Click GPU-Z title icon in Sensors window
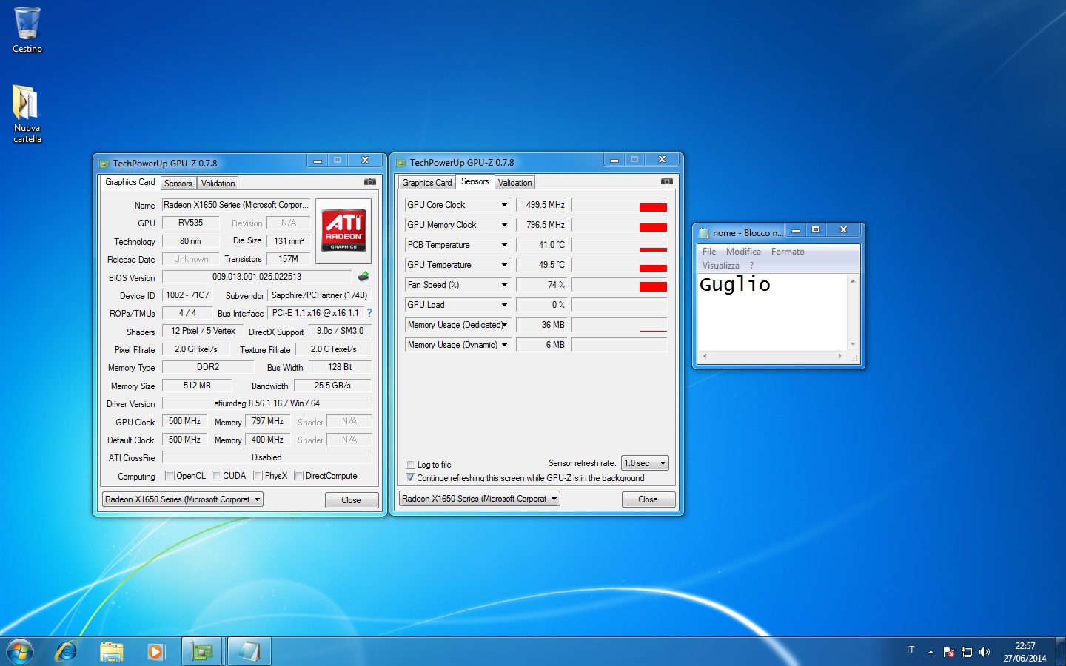This screenshot has height=666, width=1066. click(x=401, y=163)
